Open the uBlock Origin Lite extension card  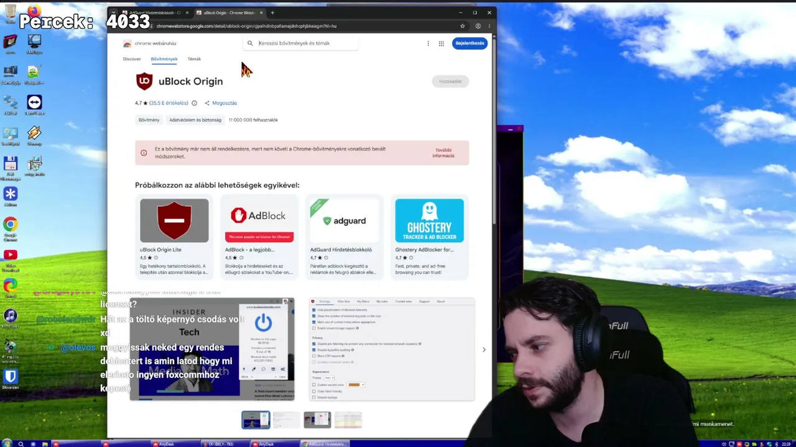pyautogui.click(x=174, y=237)
